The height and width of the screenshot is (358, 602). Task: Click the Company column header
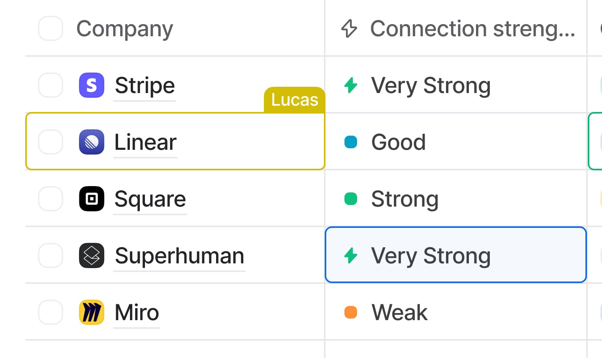tap(125, 28)
